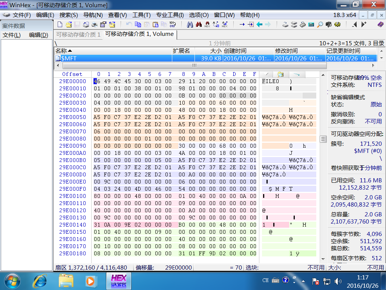Open RAM with the memory chip icon
The image size is (386, 290).
click(303, 24)
